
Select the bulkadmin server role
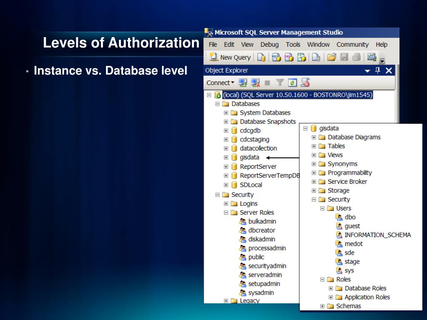262,221
